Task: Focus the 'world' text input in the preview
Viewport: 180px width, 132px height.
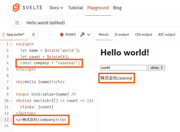Action: point(124,68)
